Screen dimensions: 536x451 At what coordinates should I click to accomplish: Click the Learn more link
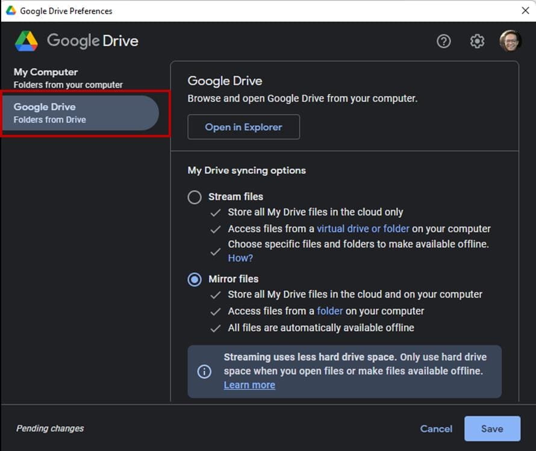point(249,385)
